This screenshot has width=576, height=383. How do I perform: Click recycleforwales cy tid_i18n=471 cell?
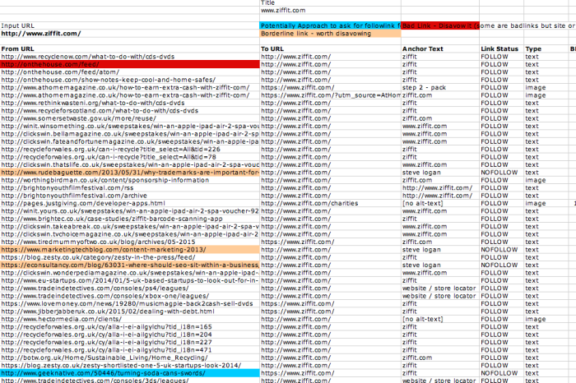130,350
